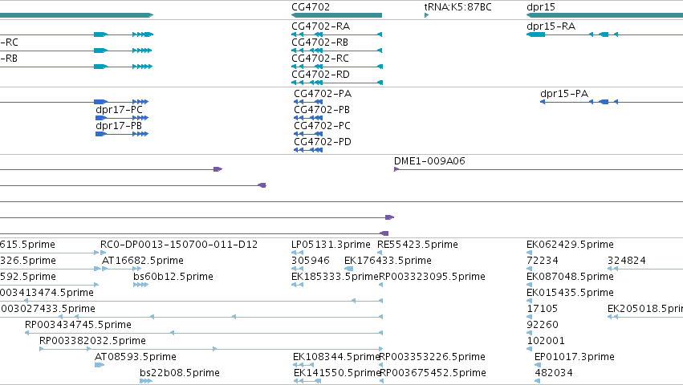Select the 482034 feature label
Screen dimensions: 683x385
(554, 373)
